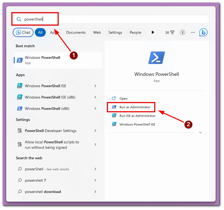Click the PowerShell Developer Settings icon
The width and height of the screenshot is (224, 210).
click(x=19, y=131)
